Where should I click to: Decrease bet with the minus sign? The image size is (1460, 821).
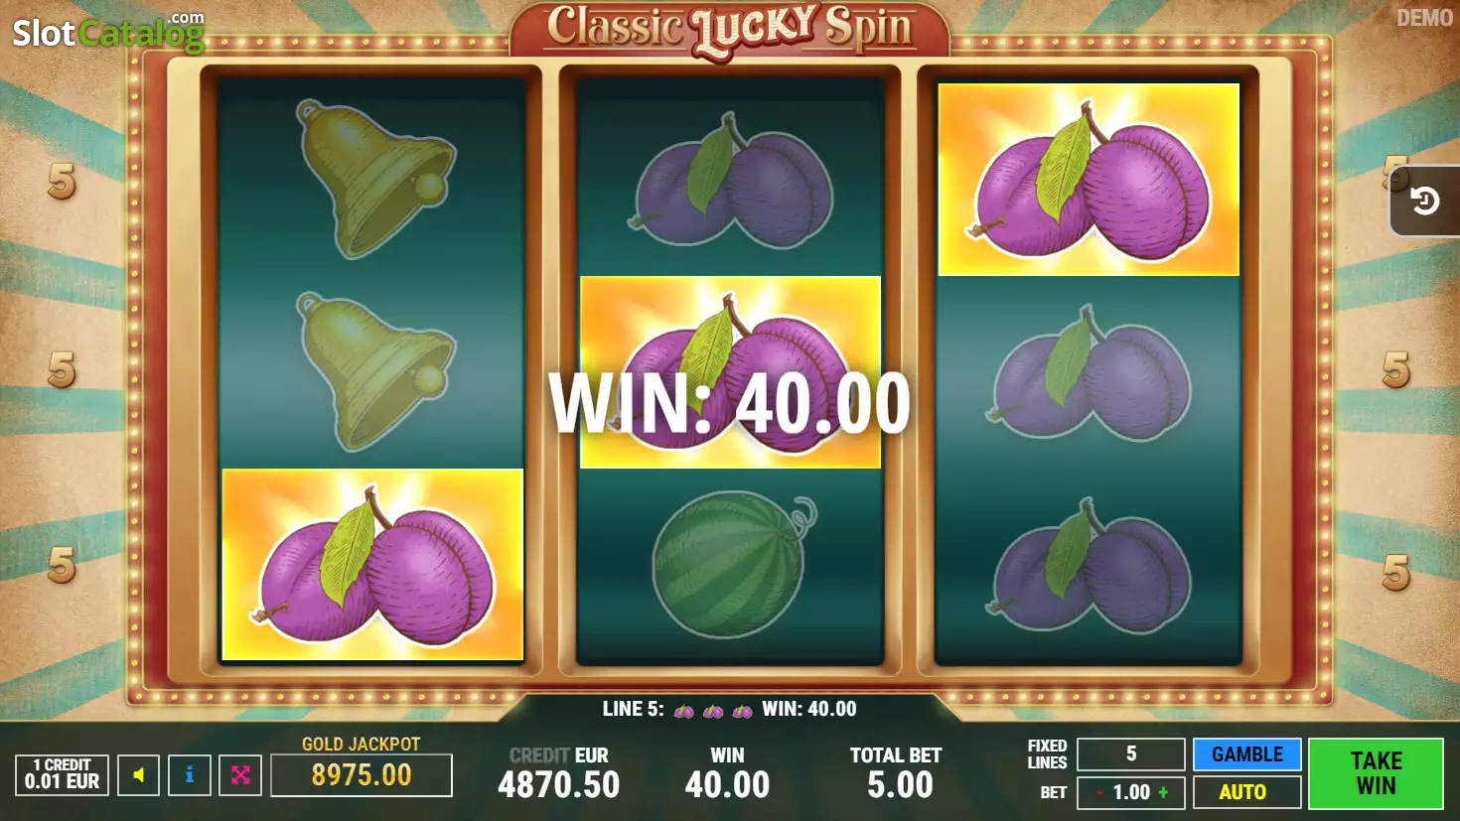[1099, 793]
